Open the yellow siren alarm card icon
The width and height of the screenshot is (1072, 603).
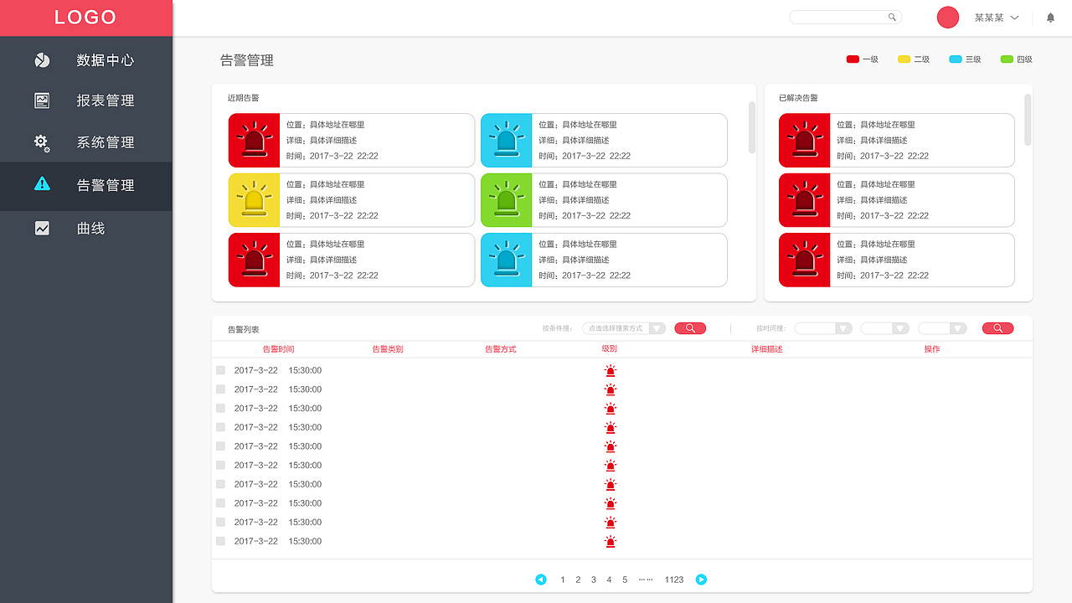tap(254, 200)
